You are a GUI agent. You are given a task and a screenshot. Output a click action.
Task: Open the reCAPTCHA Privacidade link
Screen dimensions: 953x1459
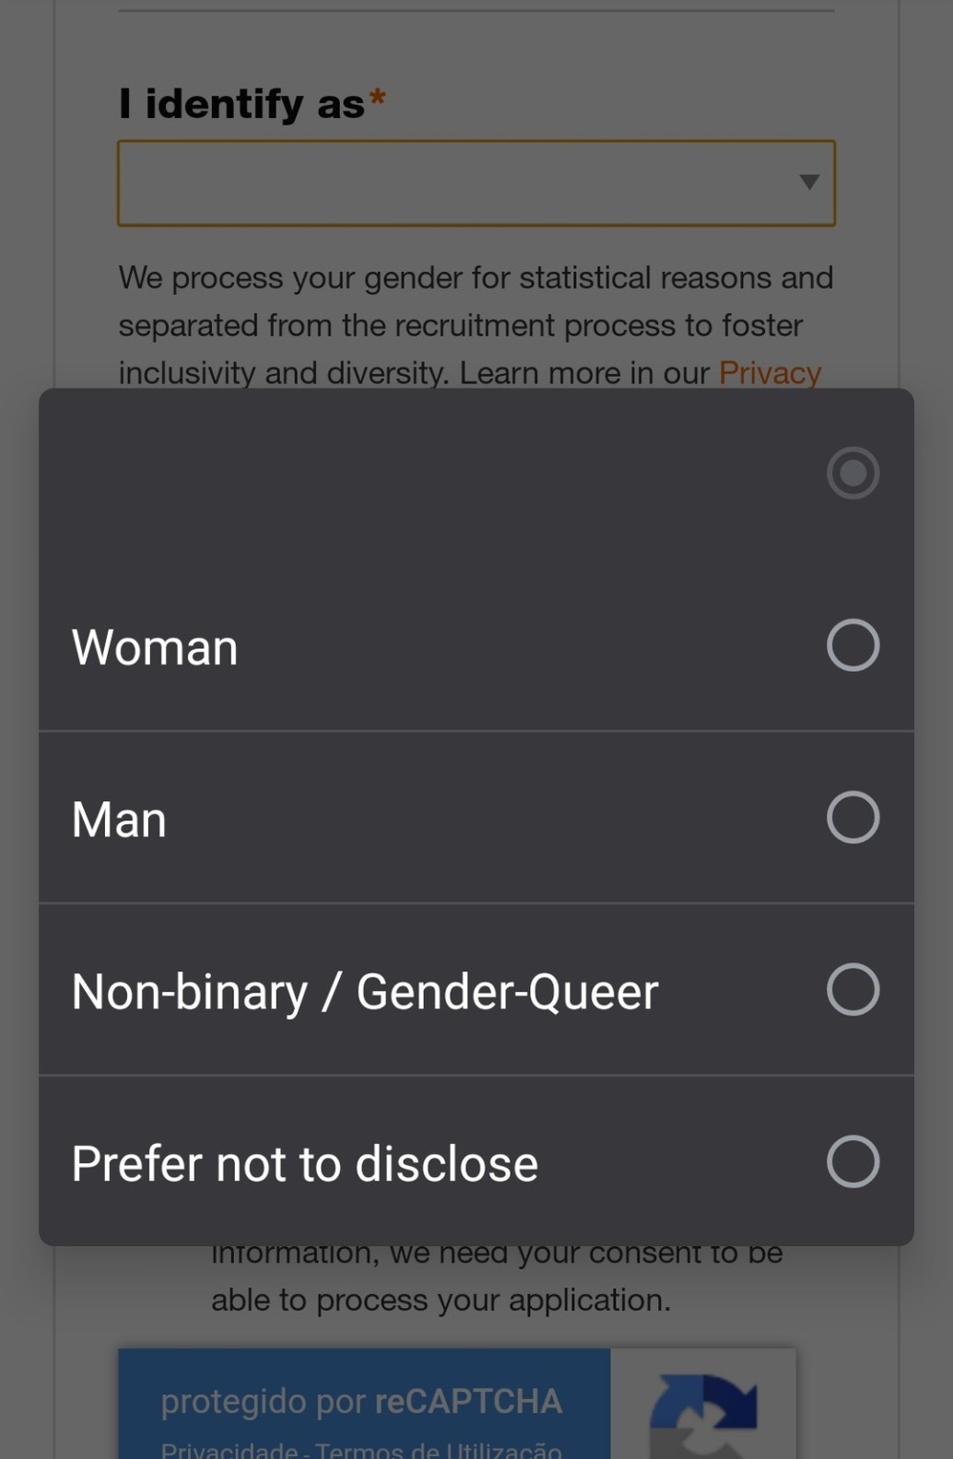pyautogui.click(x=229, y=1450)
